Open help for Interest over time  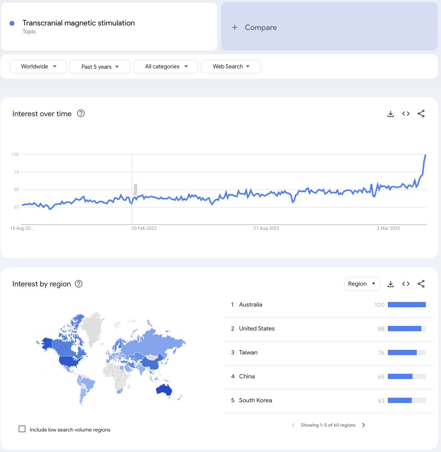81,113
